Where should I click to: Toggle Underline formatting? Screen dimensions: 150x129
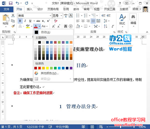pyautogui.click(x=30, y=21)
